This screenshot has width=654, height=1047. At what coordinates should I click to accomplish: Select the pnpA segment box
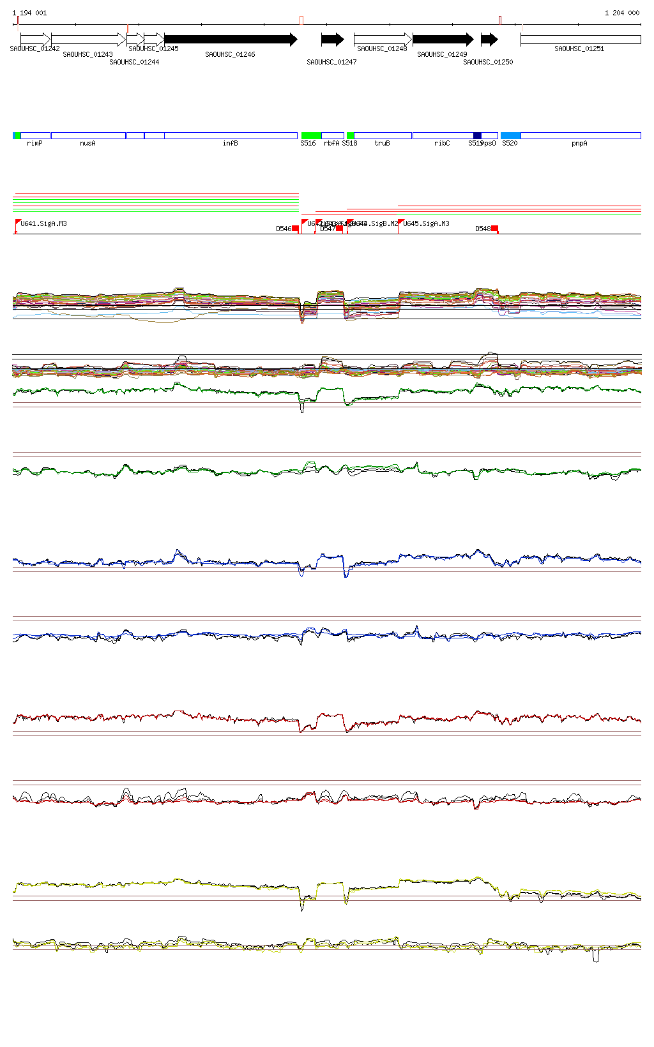click(x=581, y=135)
